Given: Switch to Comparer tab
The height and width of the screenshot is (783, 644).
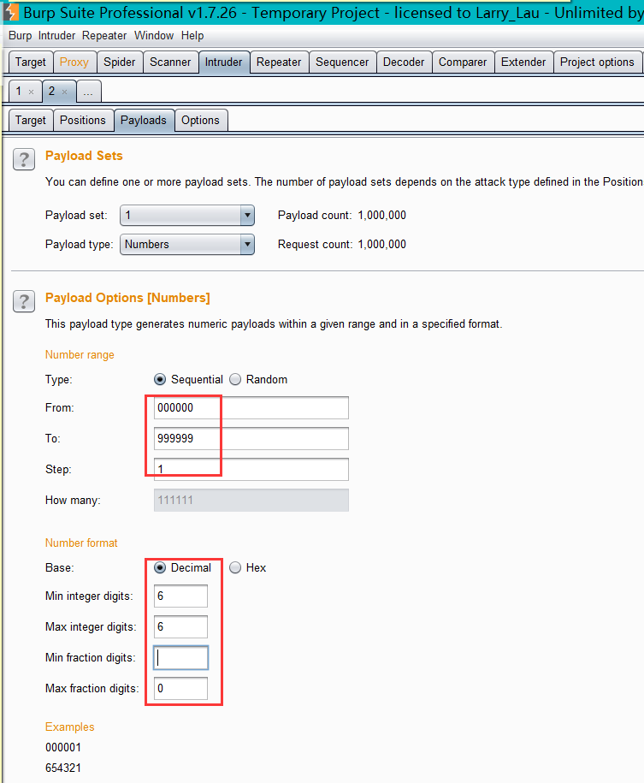Looking at the screenshot, I should (x=463, y=62).
